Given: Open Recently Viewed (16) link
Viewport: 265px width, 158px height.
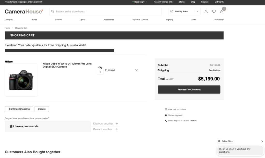Looking at the screenshot, I should 163,2.
